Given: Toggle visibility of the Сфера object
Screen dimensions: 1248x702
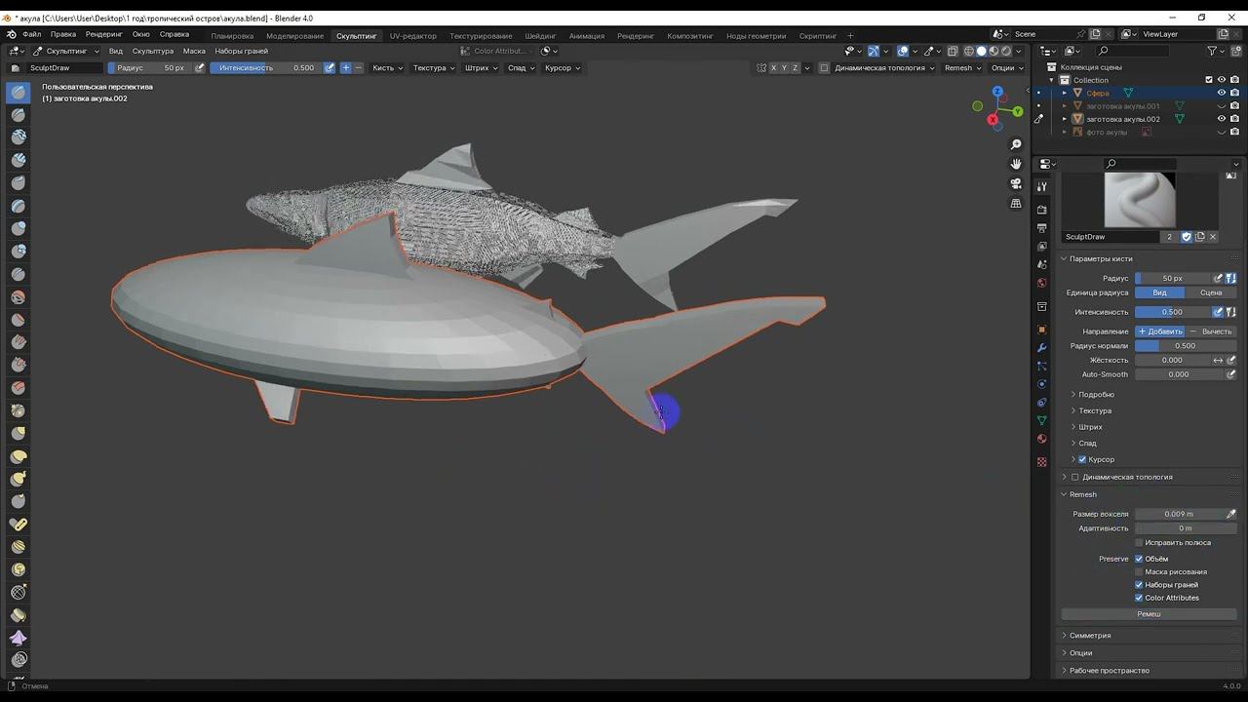Looking at the screenshot, I should [x=1221, y=93].
